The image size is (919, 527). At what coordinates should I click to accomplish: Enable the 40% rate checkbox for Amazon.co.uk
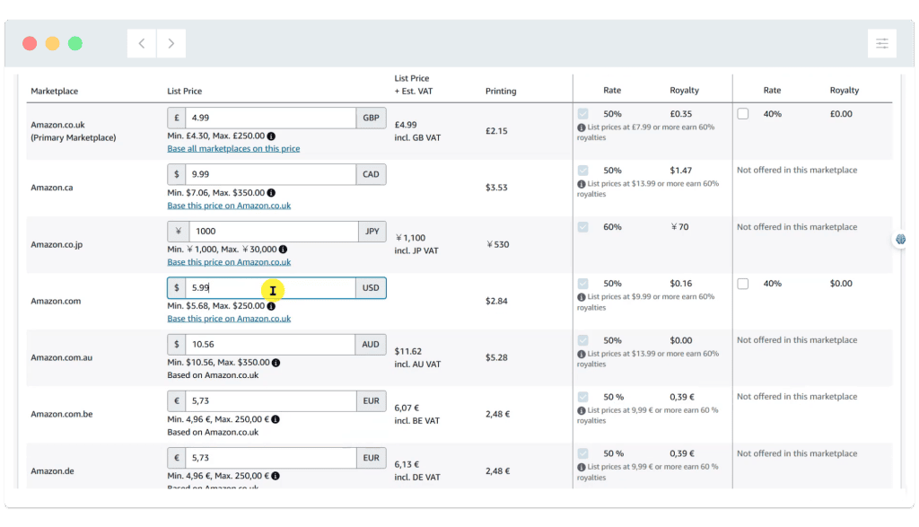pos(742,114)
